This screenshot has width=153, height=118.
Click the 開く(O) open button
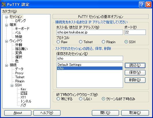click(x=105, y=113)
